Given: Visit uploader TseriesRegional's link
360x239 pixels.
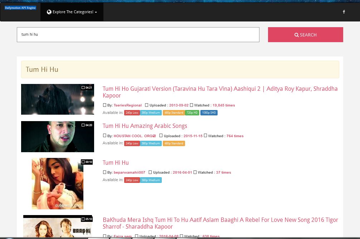Looking at the screenshot, I should click(127, 105).
